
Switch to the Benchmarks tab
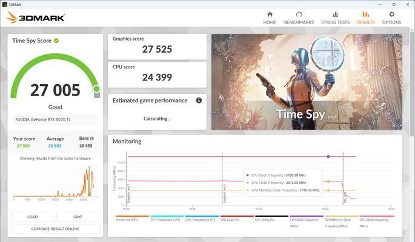tap(299, 18)
